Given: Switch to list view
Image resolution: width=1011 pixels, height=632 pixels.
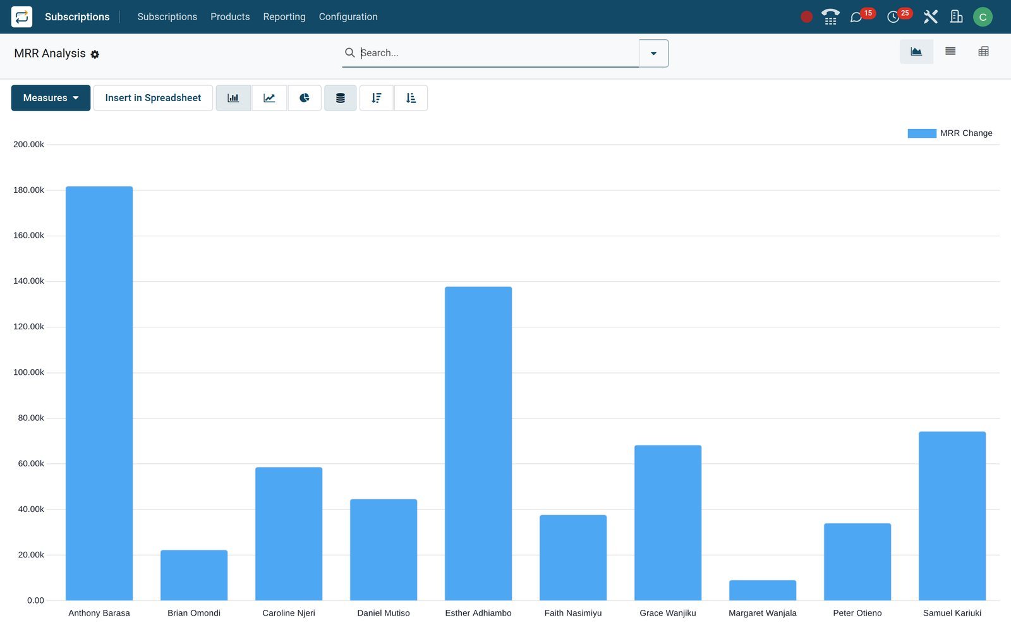Looking at the screenshot, I should [950, 52].
